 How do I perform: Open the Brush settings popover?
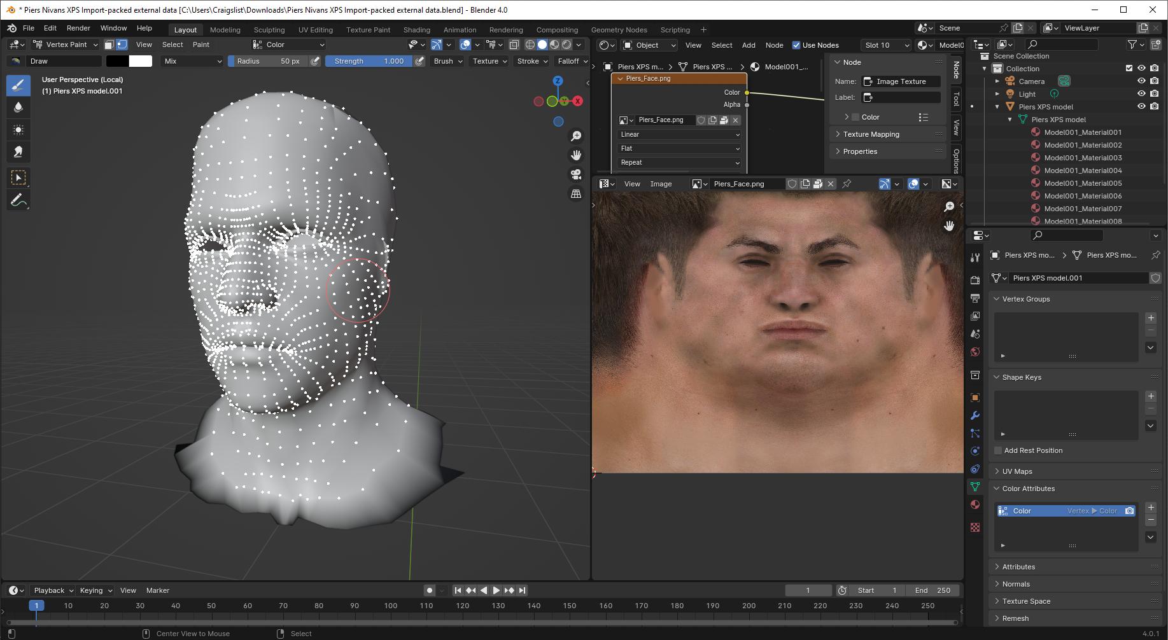[447, 61]
